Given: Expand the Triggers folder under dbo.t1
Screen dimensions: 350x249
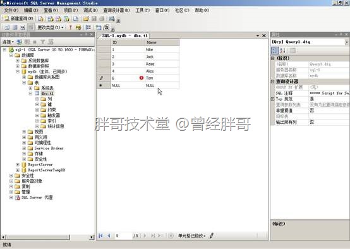Looking at the screenshot, I should pos(37,115).
